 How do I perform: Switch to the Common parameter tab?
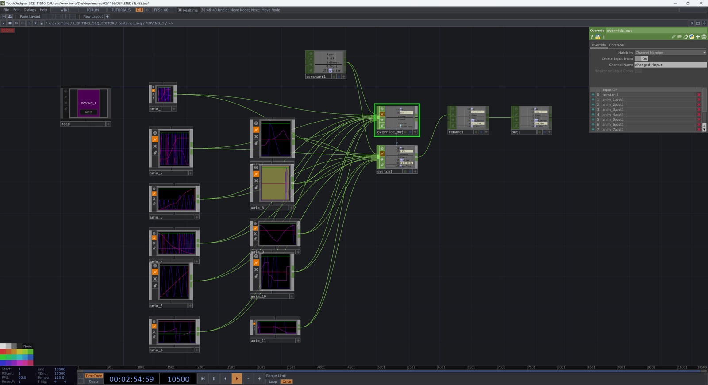point(616,45)
